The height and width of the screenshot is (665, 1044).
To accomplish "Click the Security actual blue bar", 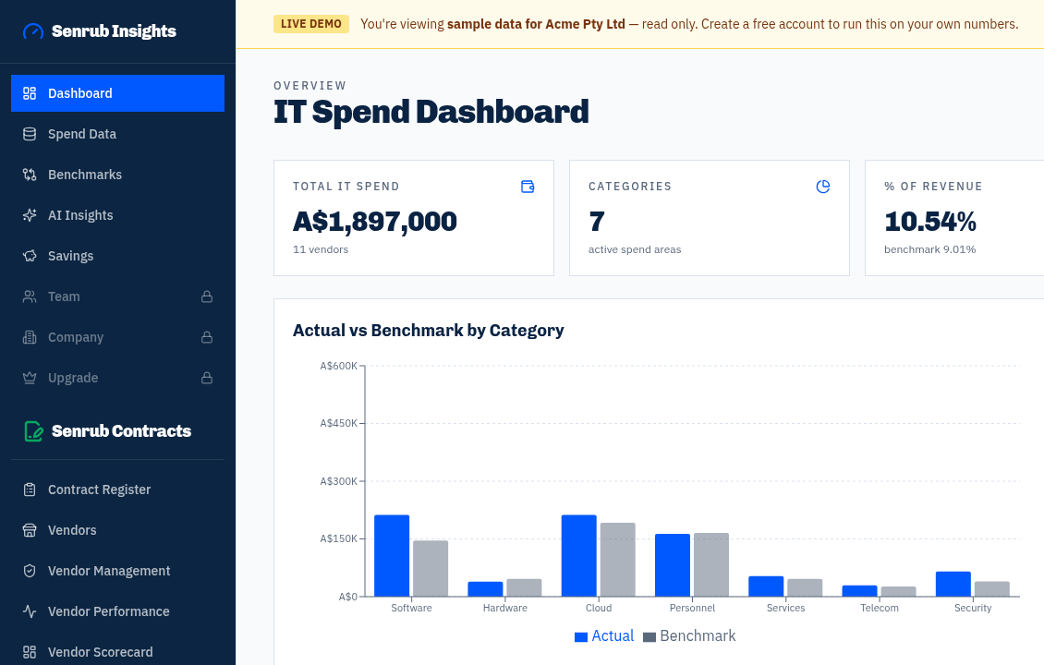I will coord(953,585).
